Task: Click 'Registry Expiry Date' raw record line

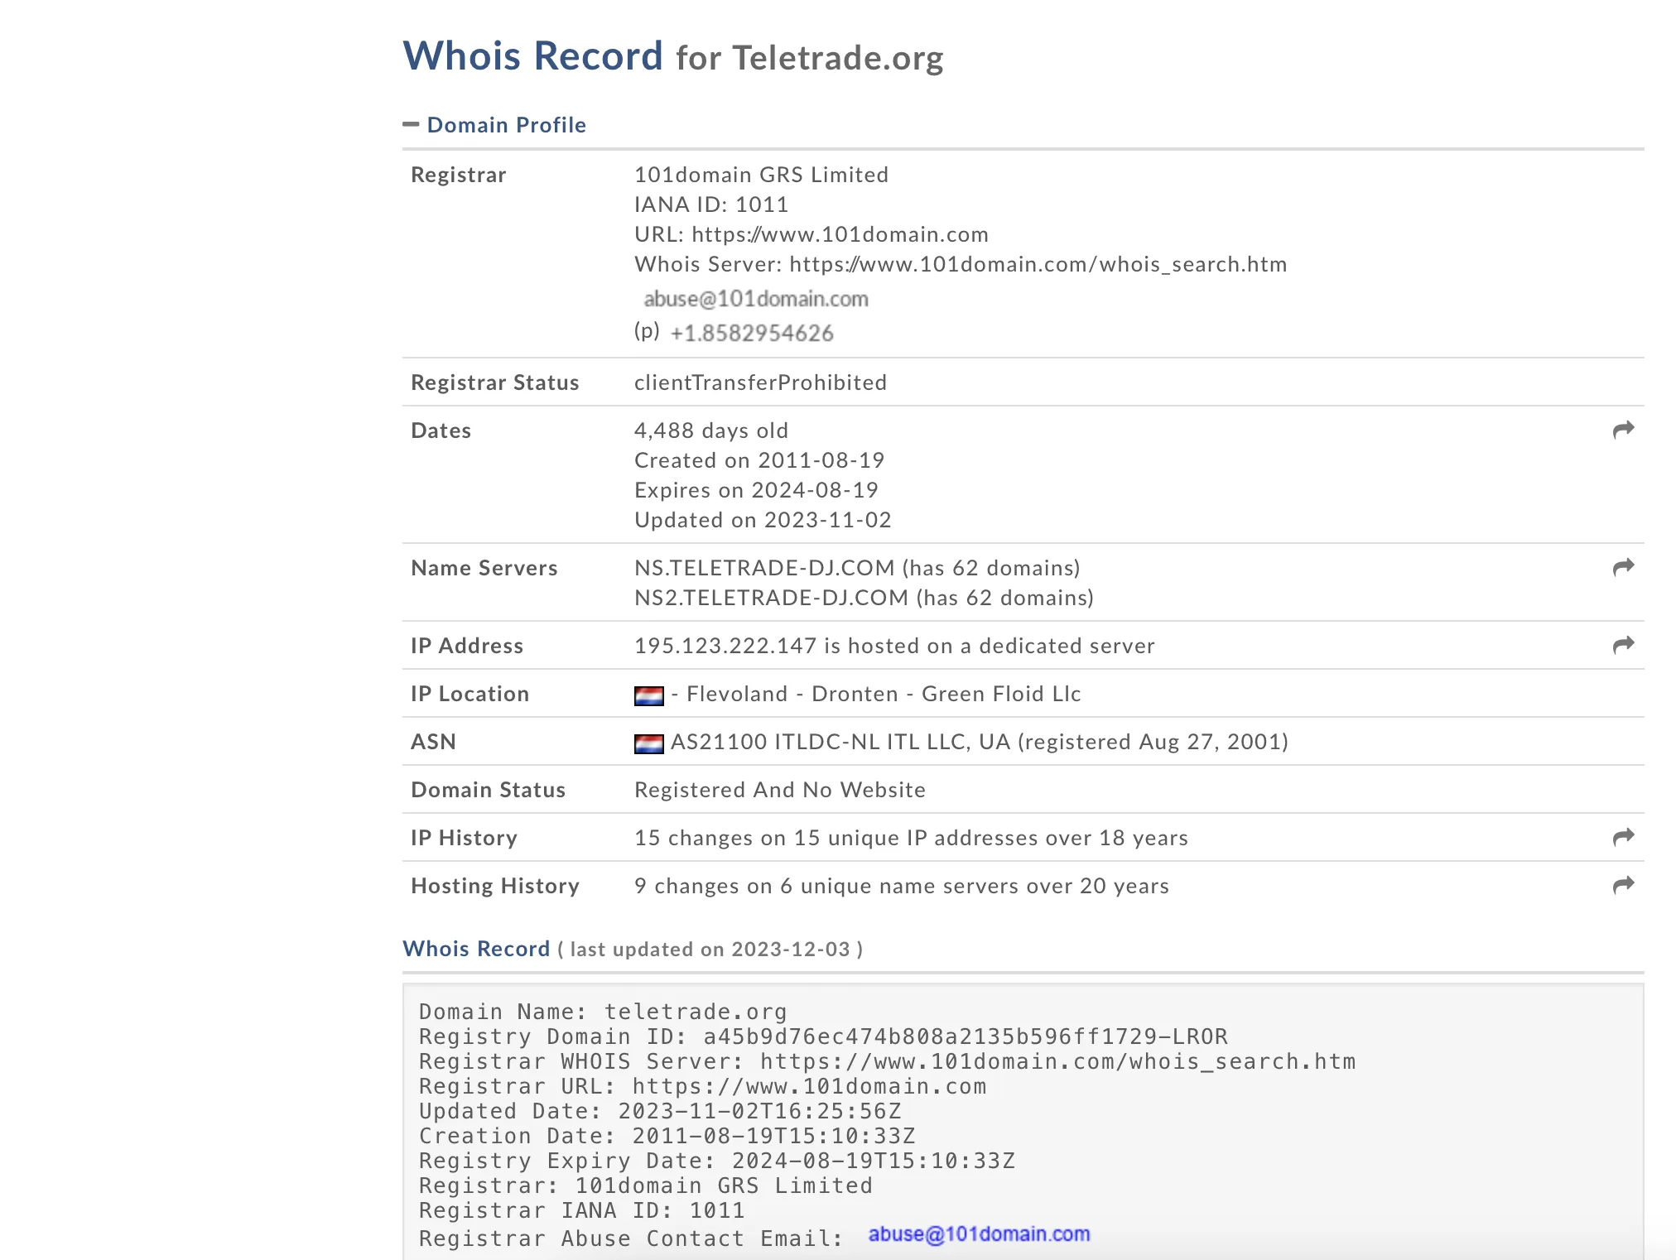Action: click(x=717, y=1161)
